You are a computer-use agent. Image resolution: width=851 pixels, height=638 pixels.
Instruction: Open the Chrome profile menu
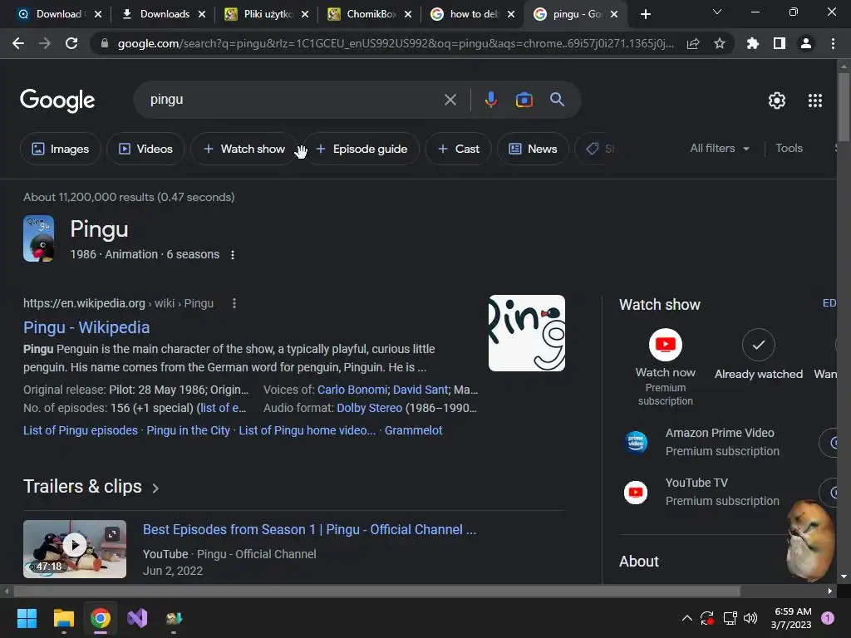click(x=806, y=43)
